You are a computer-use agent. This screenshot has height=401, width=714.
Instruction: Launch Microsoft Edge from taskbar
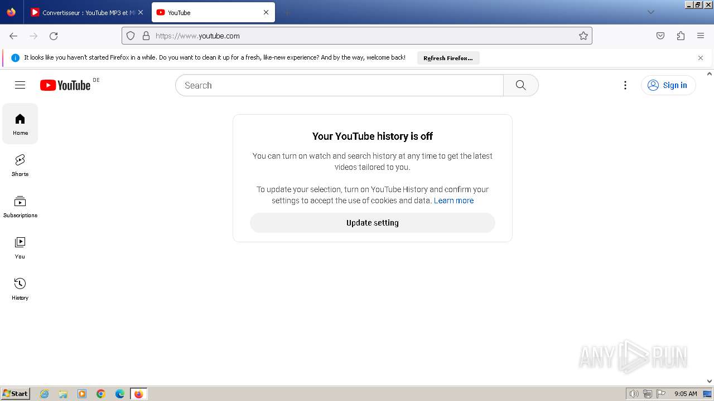click(x=120, y=394)
